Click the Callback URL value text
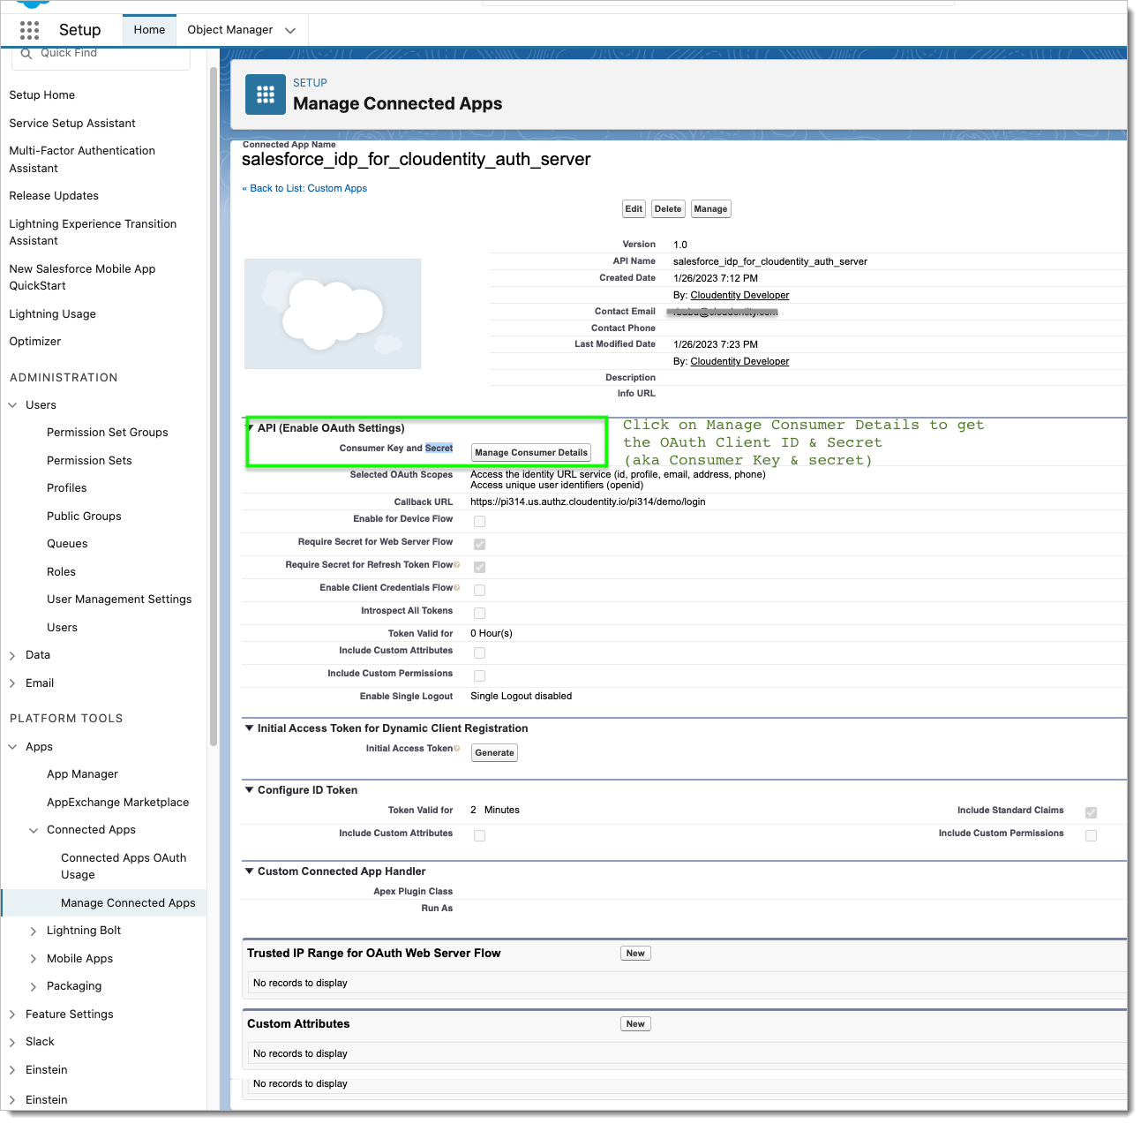The width and height of the screenshot is (1141, 1124). pos(588,502)
